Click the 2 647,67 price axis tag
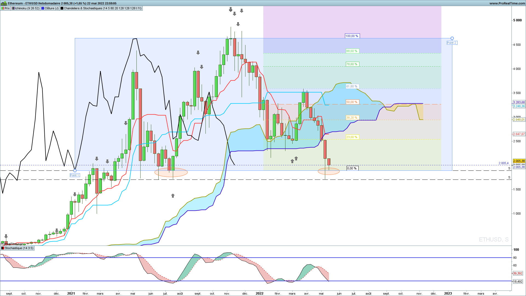The width and height of the screenshot is (526, 296). click(519, 134)
